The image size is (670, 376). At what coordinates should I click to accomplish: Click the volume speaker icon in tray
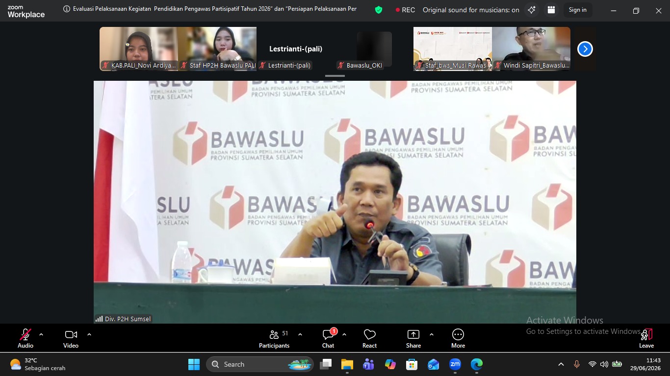click(x=604, y=364)
